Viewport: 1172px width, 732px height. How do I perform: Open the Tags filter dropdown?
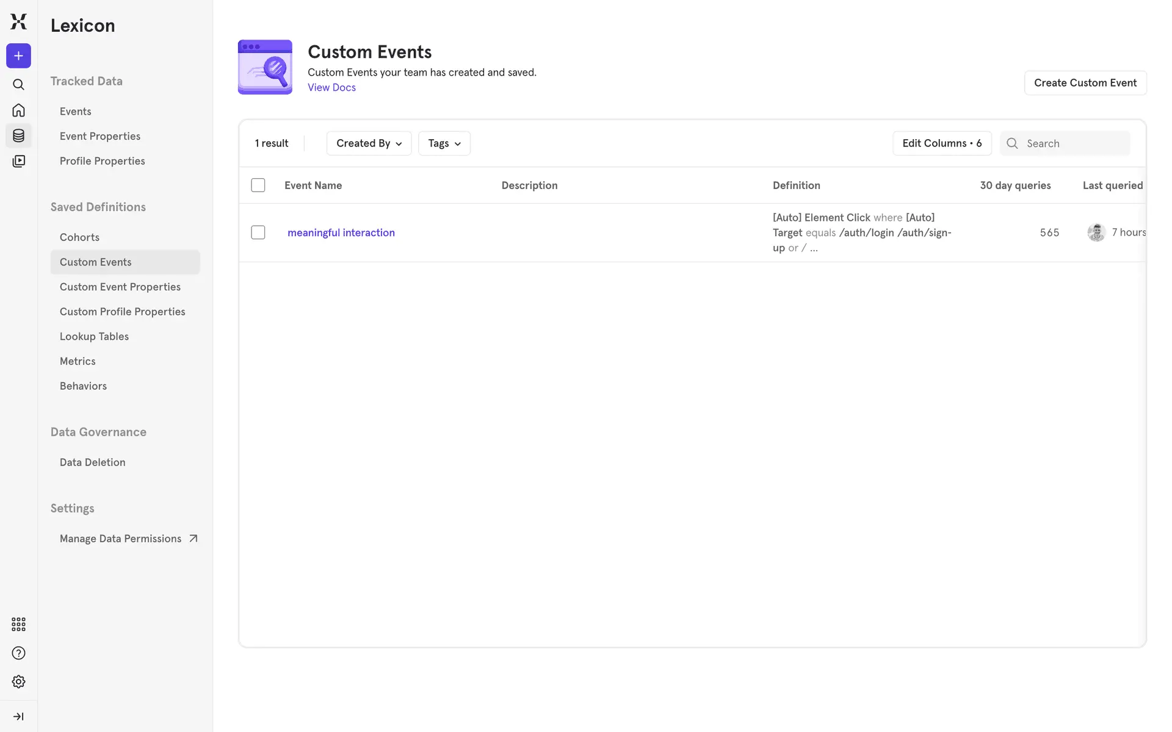(x=444, y=143)
